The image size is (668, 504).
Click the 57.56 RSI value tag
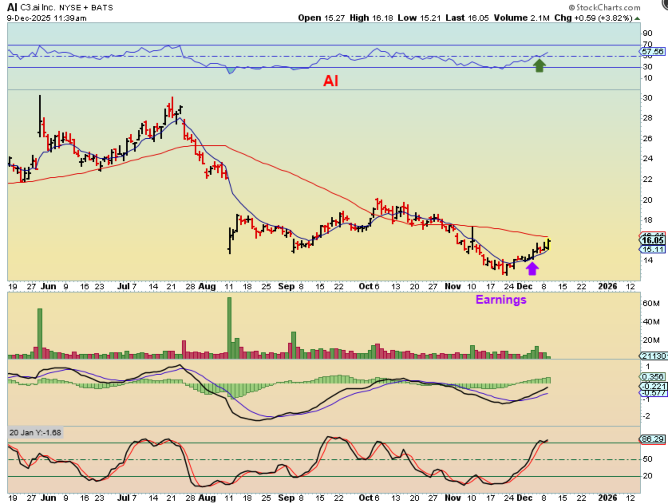pyautogui.click(x=653, y=51)
